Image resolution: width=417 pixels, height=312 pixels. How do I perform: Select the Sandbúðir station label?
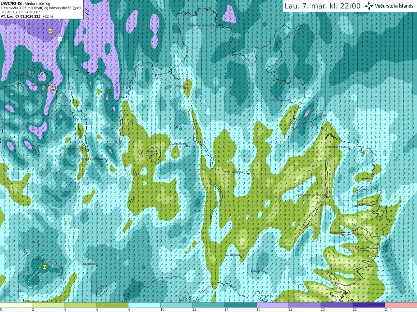tap(90, 264)
